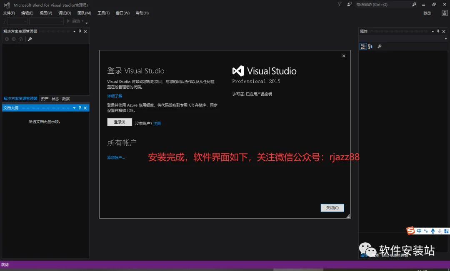Open 解决方案资源管理器 window position dropdown
The image size is (450, 271).
(x=74, y=32)
